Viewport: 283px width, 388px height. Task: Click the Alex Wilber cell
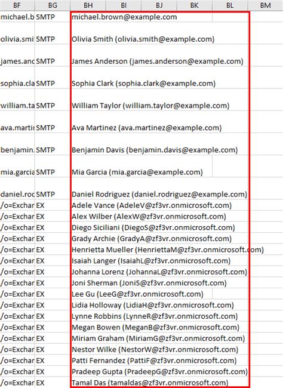[149, 217]
